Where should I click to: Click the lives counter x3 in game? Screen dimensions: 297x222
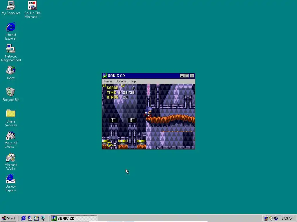coord(112,145)
